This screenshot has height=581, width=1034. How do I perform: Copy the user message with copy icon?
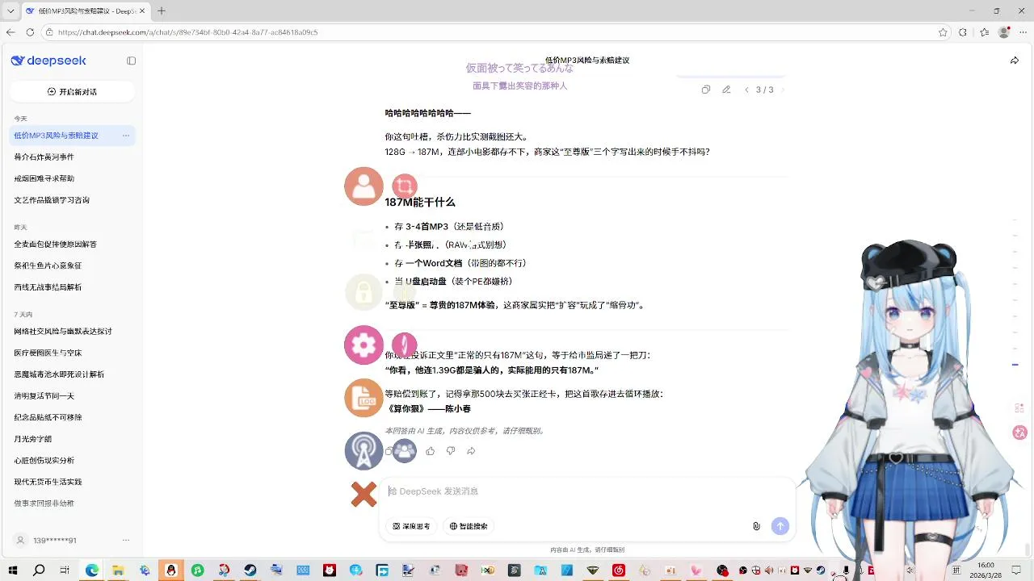(706, 90)
